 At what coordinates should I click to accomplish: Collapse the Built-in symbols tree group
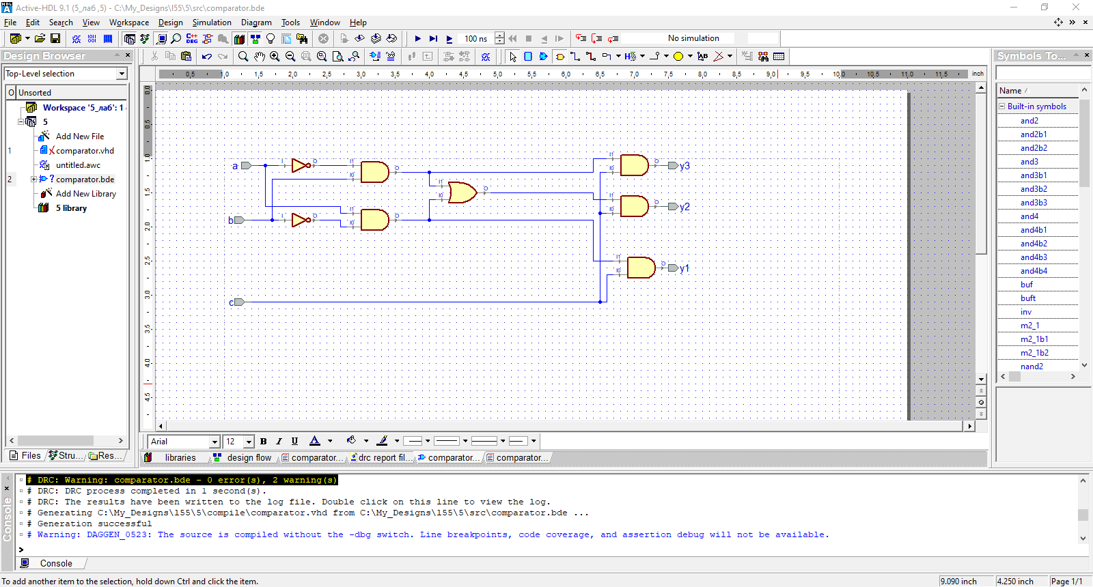(1002, 106)
